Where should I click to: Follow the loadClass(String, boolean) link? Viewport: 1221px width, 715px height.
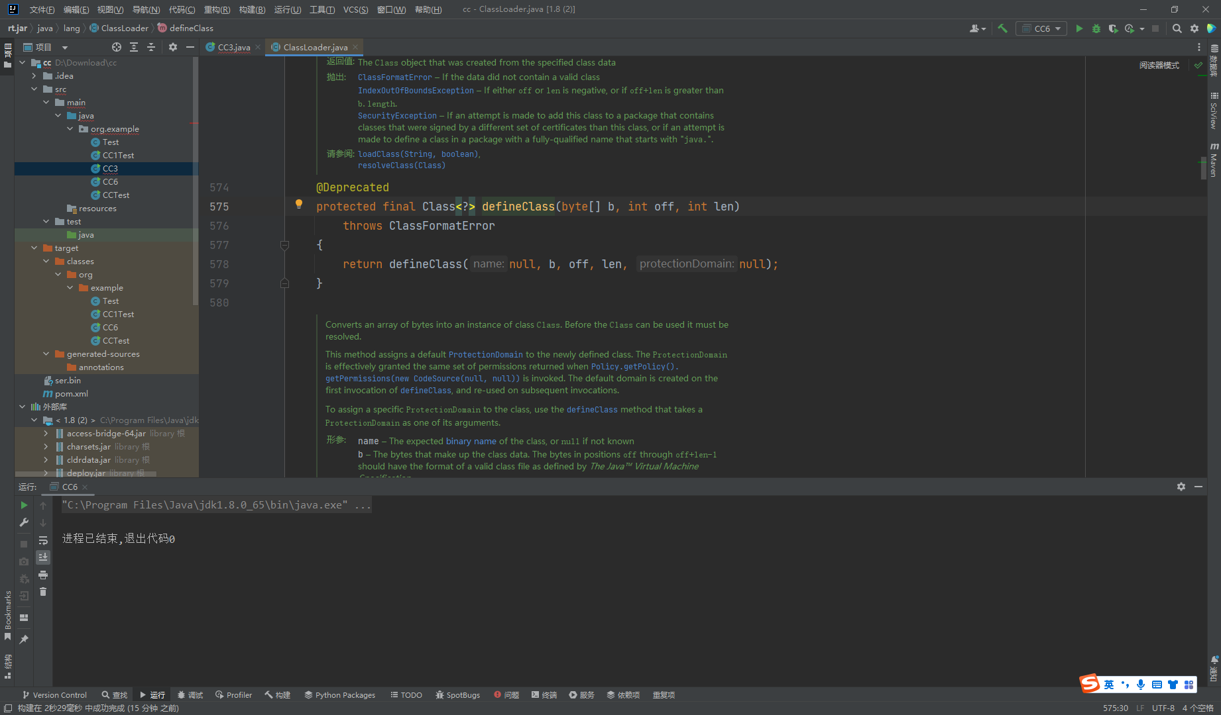tap(418, 154)
